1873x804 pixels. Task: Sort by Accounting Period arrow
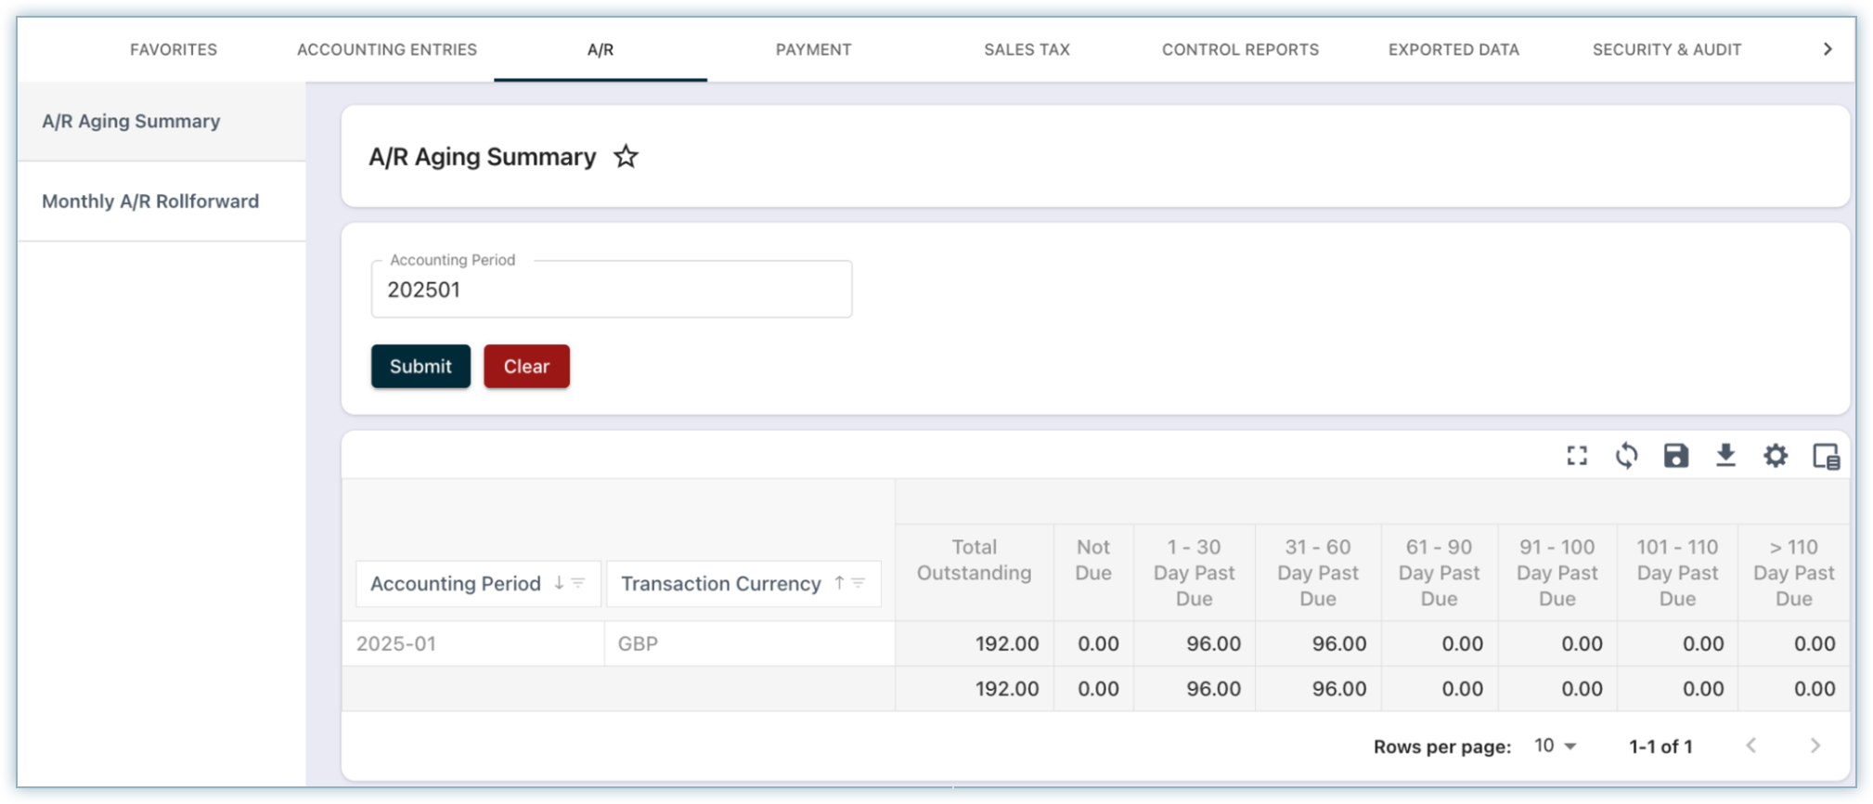click(559, 583)
